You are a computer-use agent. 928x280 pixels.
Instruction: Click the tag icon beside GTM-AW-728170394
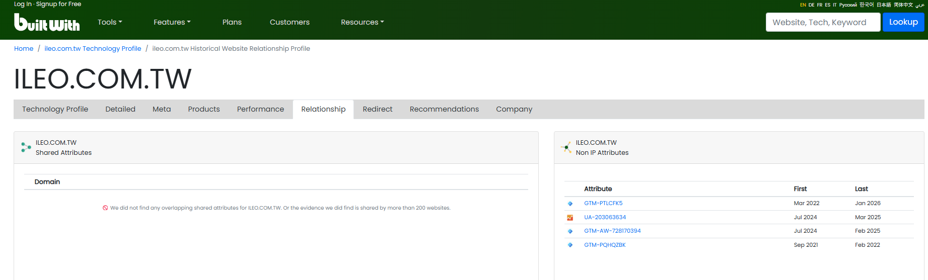[570, 231]
